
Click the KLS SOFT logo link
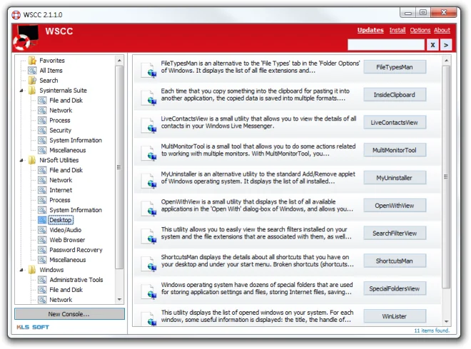tap(33, 327)
